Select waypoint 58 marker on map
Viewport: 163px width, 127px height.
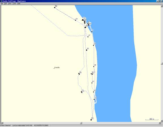[55, 7]
